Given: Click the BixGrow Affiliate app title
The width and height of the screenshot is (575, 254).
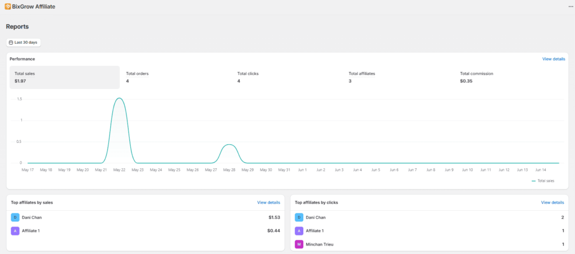Looking at the screenshot, I should tap(34, 7).
